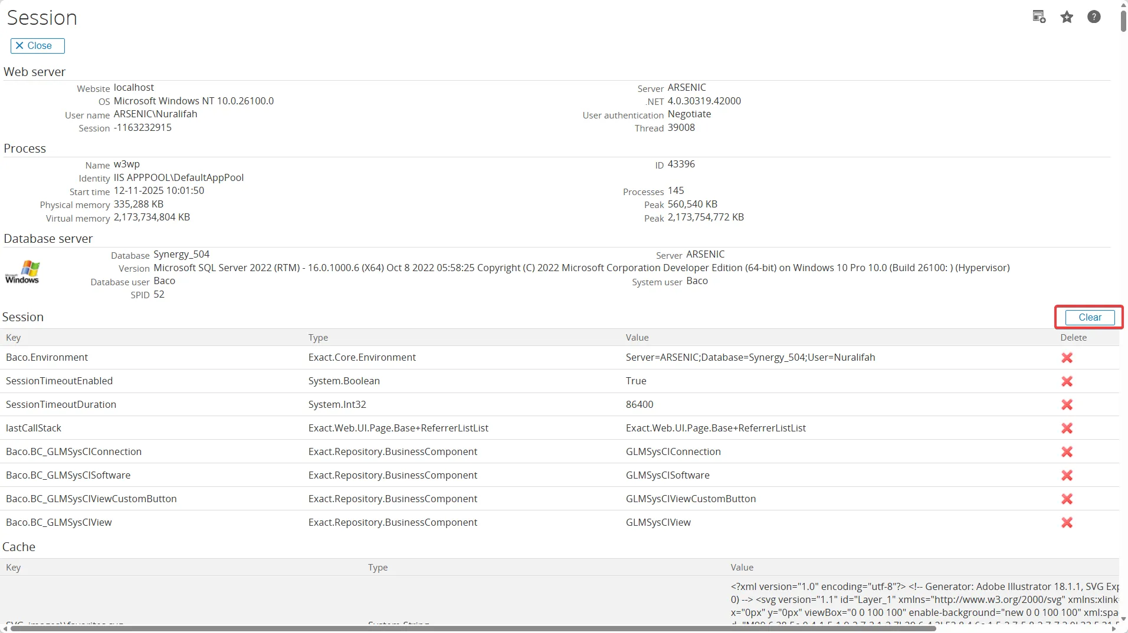Add page to favorites with star icon
The width and height of the screenshot is (1128, 633).
pos(1067,17)
